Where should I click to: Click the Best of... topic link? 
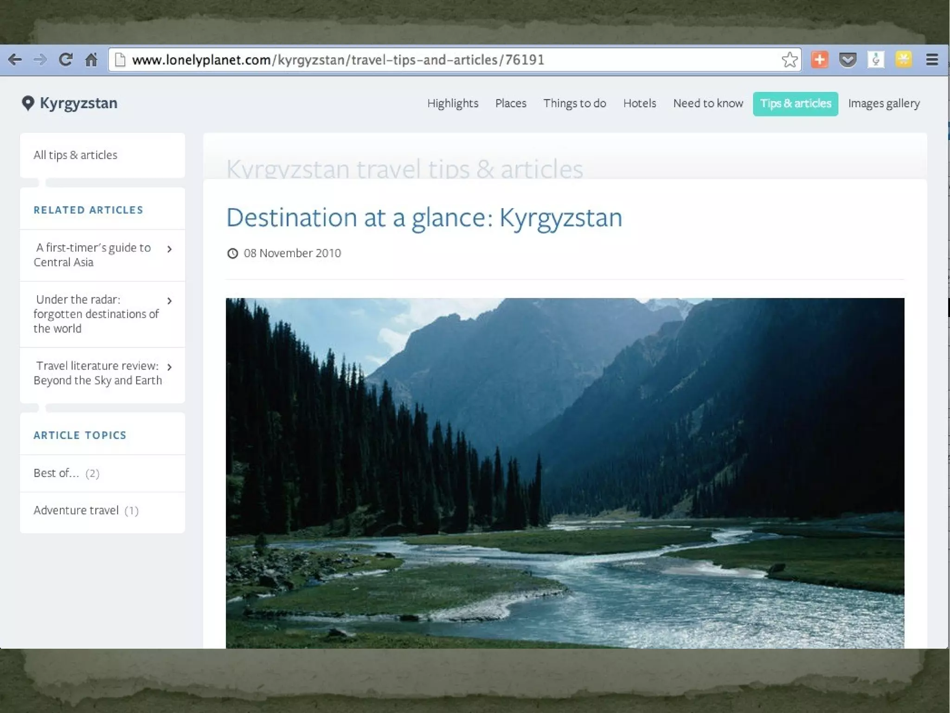tap(56, 473)
